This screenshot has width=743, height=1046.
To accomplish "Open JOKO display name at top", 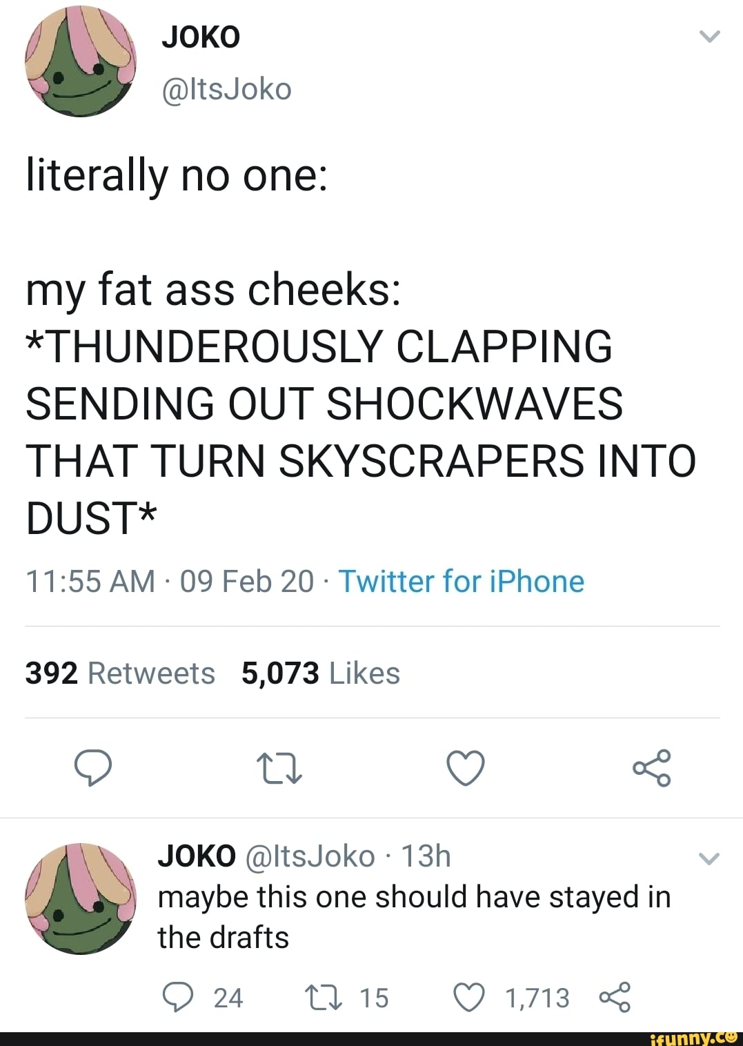I will coord(201,37).
